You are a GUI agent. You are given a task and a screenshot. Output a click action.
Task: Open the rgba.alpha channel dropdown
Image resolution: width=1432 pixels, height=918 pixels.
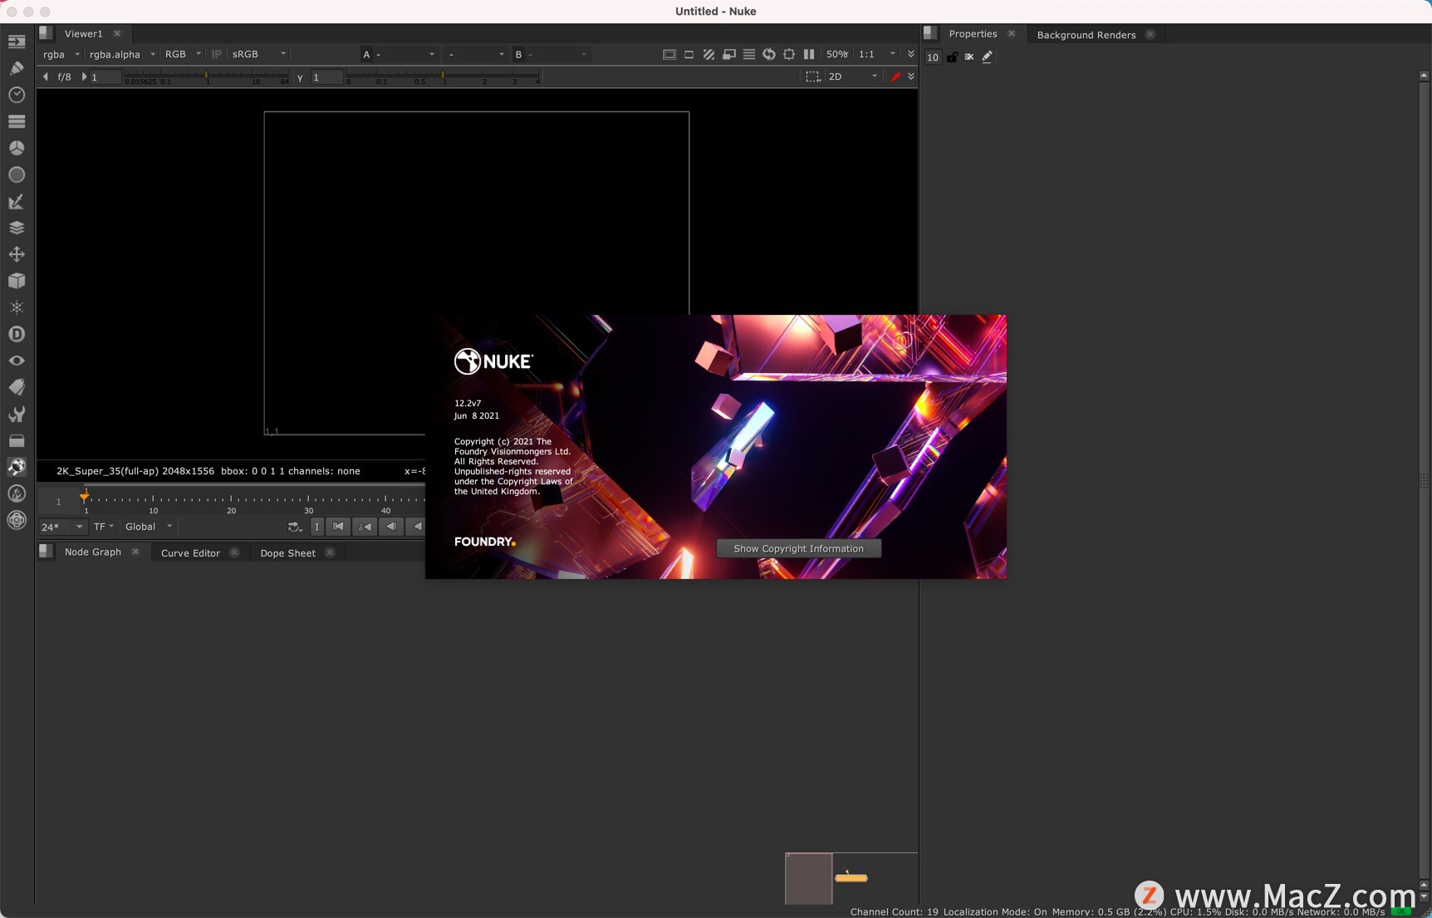point(122,54)
